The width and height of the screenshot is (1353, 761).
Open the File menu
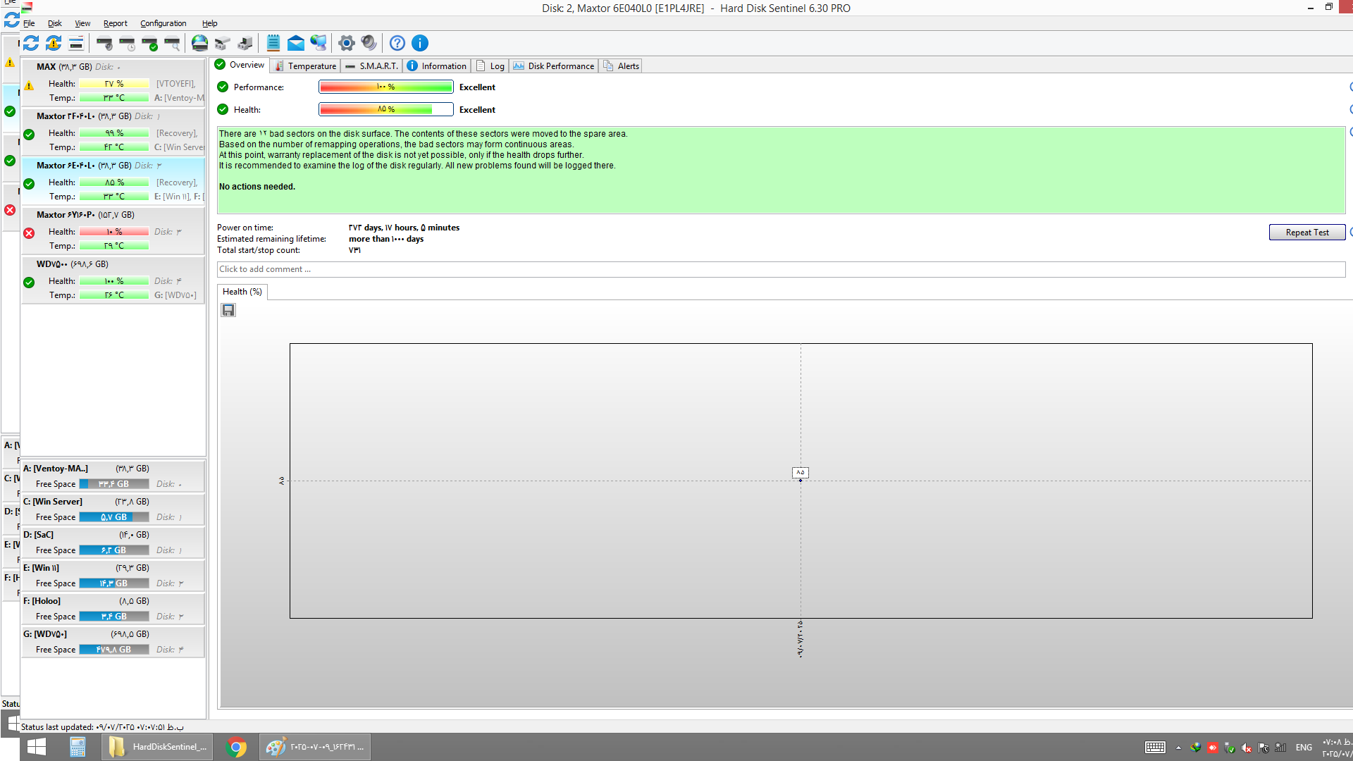click(x=29, y=23)
